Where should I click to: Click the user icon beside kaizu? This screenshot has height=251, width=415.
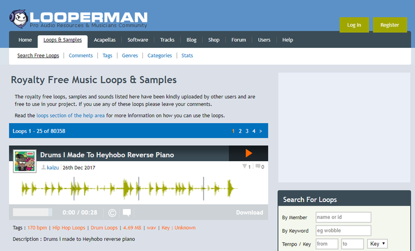[x=43, y=168]
